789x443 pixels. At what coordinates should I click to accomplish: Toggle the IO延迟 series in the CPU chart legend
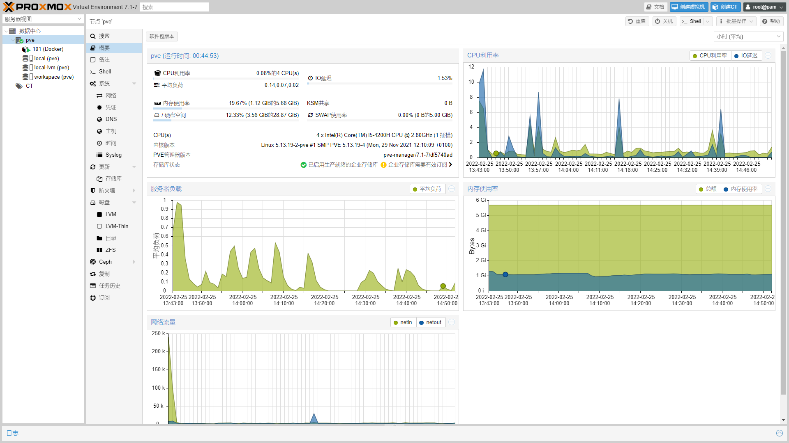tap(746, 56)
